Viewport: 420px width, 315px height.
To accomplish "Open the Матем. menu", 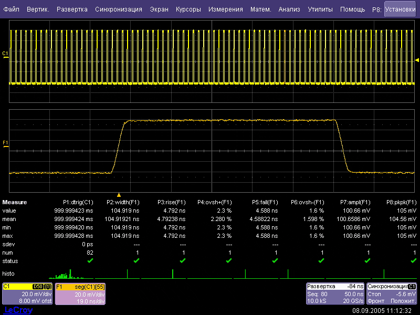I will point(260,9).
